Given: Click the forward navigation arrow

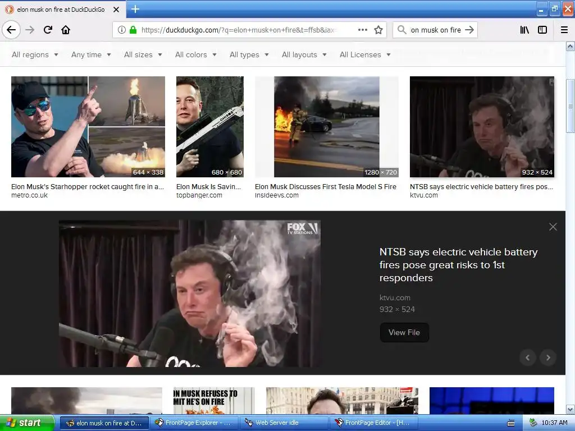Looking at the screenshot, I should 30,30.
